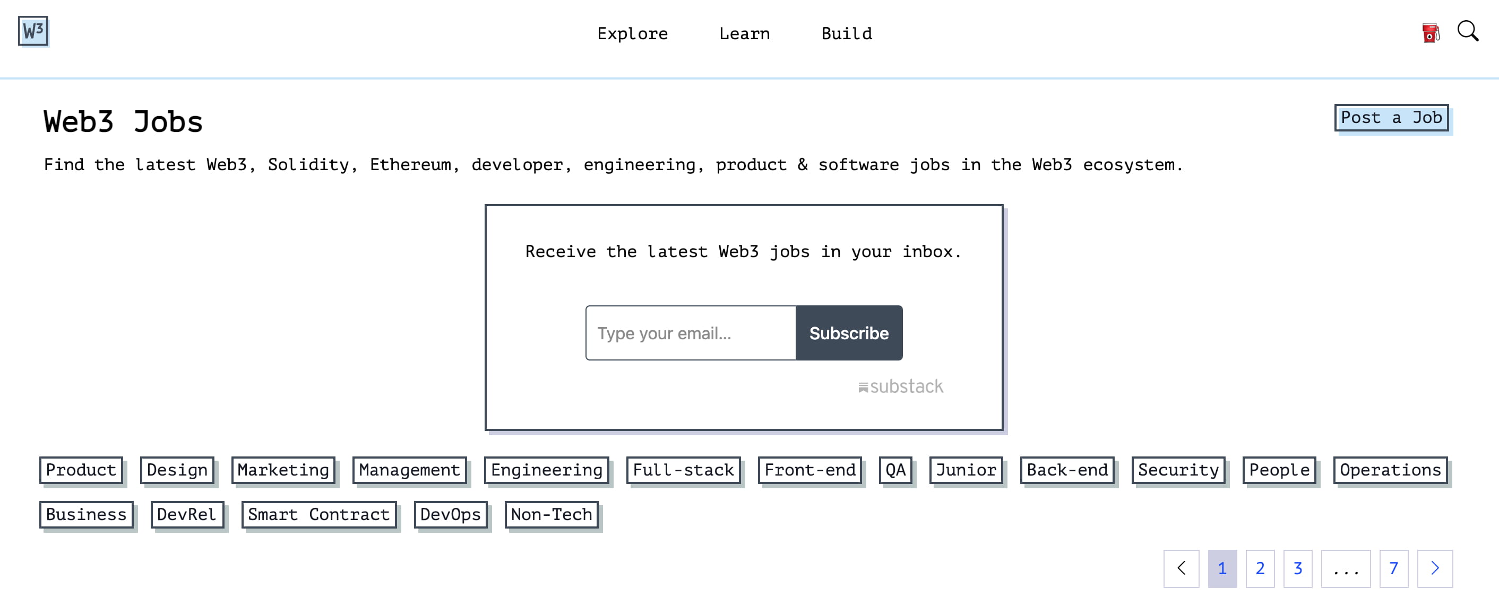
Task: Select the Front-end filter tag
Action: [x=809, y=470]
